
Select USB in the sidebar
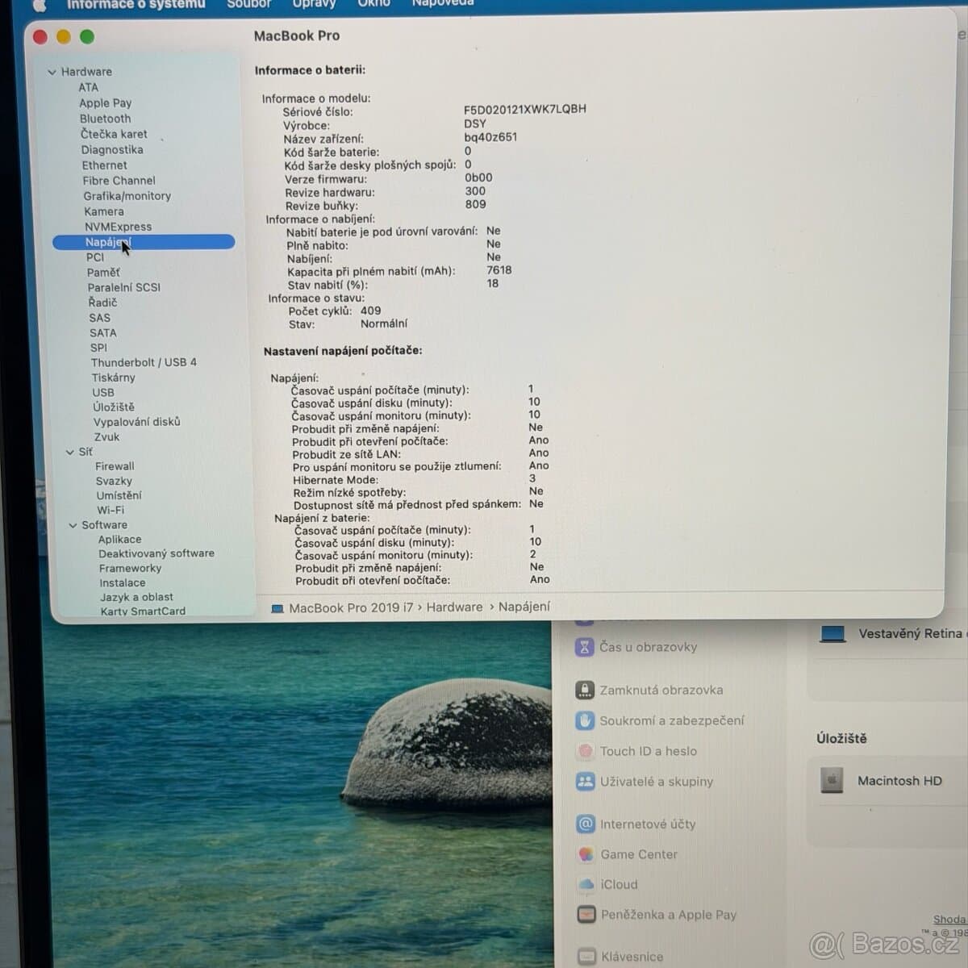click(103, 393)
